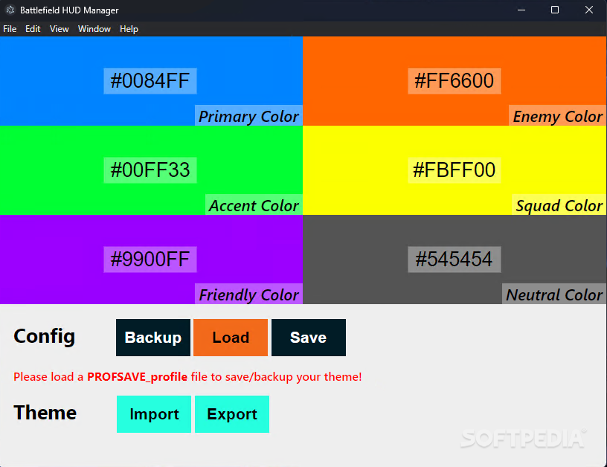Click the Enemy Color label

coord(557,116)
